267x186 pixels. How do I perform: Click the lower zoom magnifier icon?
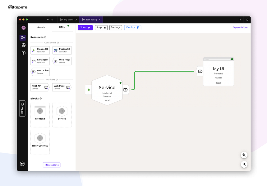244,164
